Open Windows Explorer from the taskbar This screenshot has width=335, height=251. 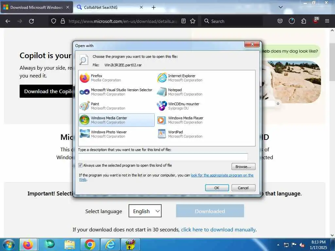(x=70, y=244)
